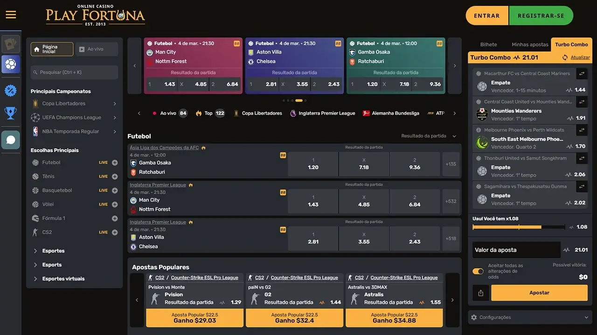Open the hamburger menu icon
Image resolution: width=597 pixels, height=335 pixels.
[11, 15]
